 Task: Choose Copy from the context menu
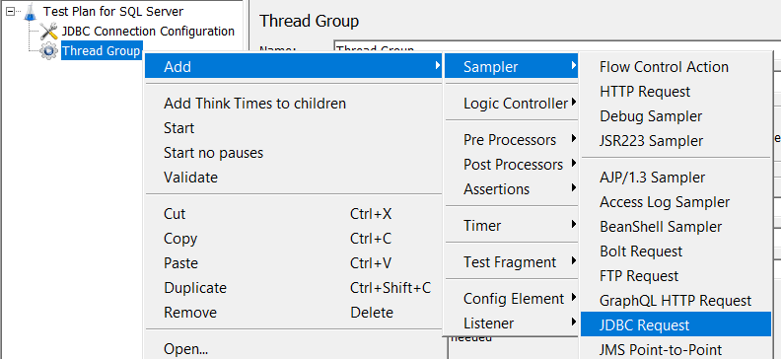point(294,239)
